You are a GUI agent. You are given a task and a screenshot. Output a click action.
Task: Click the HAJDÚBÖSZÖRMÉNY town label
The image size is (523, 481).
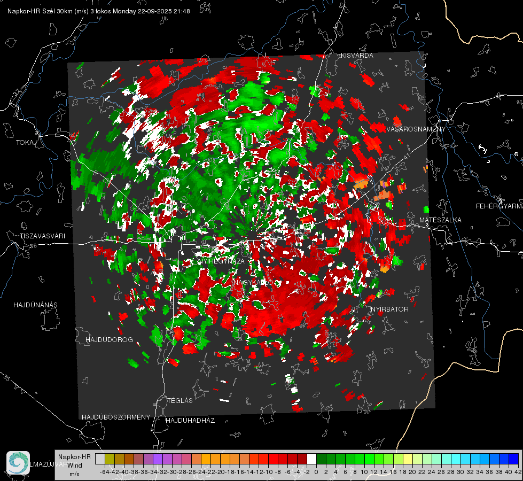coord(116,417)
